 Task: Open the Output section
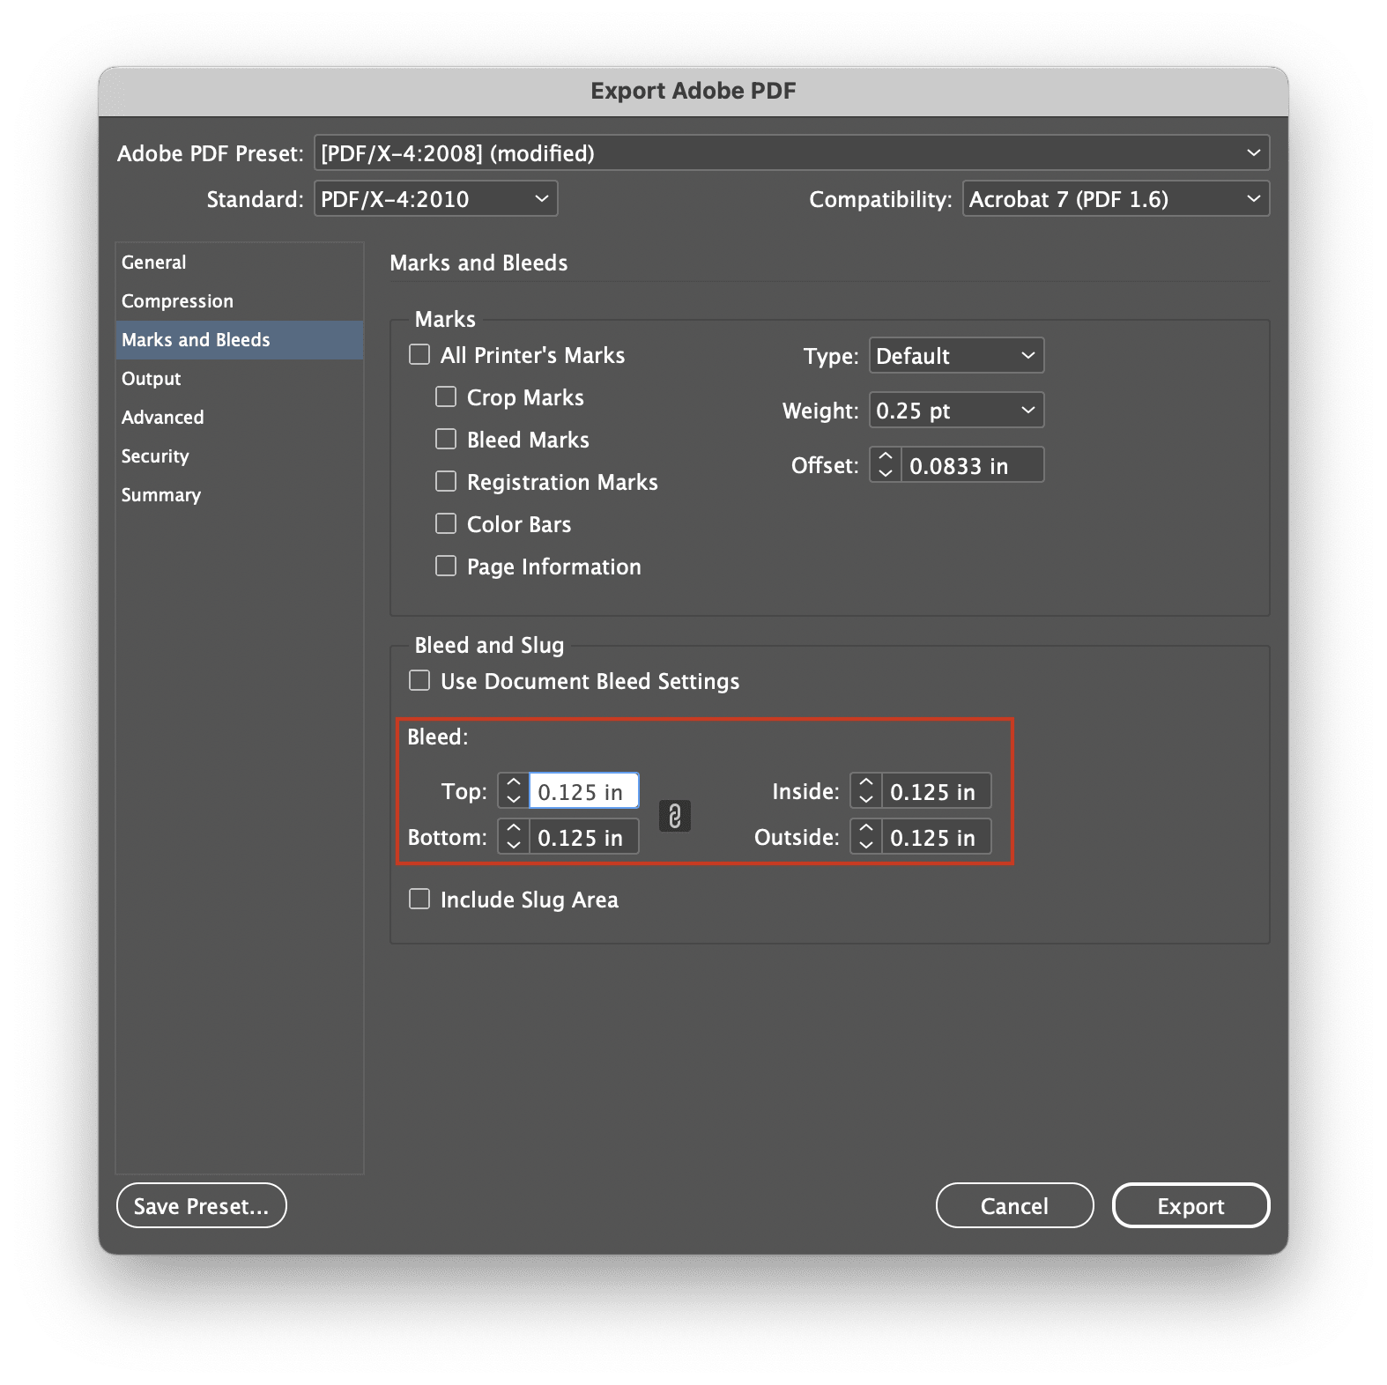(x=239, y=378)
